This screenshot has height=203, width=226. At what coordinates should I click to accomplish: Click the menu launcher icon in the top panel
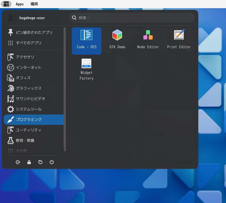pyautogui.click(x=6, y=4)
